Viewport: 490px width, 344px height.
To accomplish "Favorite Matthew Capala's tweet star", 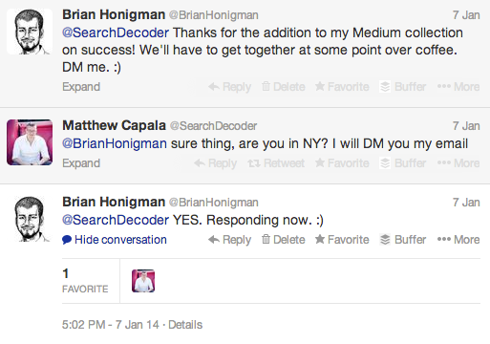I will (x=320, y=162).
